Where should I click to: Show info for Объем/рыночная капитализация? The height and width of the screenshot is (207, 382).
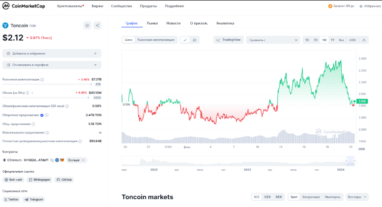(67, 106)
